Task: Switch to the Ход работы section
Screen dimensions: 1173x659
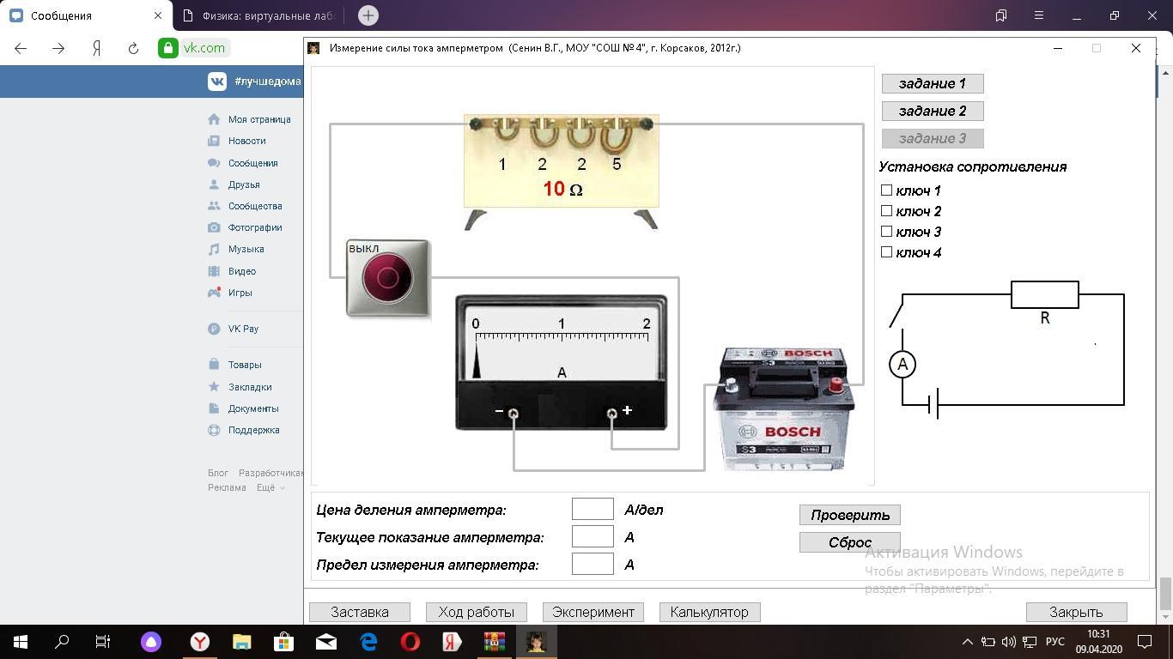Action: click(x=476, y=612)
